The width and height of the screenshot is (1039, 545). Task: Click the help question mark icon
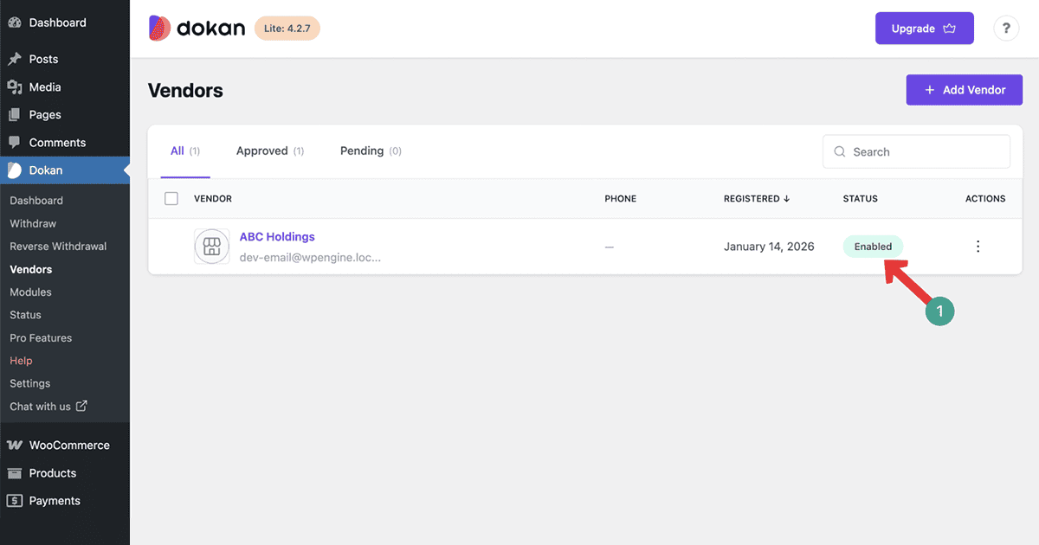click(x=1005, y=28)
